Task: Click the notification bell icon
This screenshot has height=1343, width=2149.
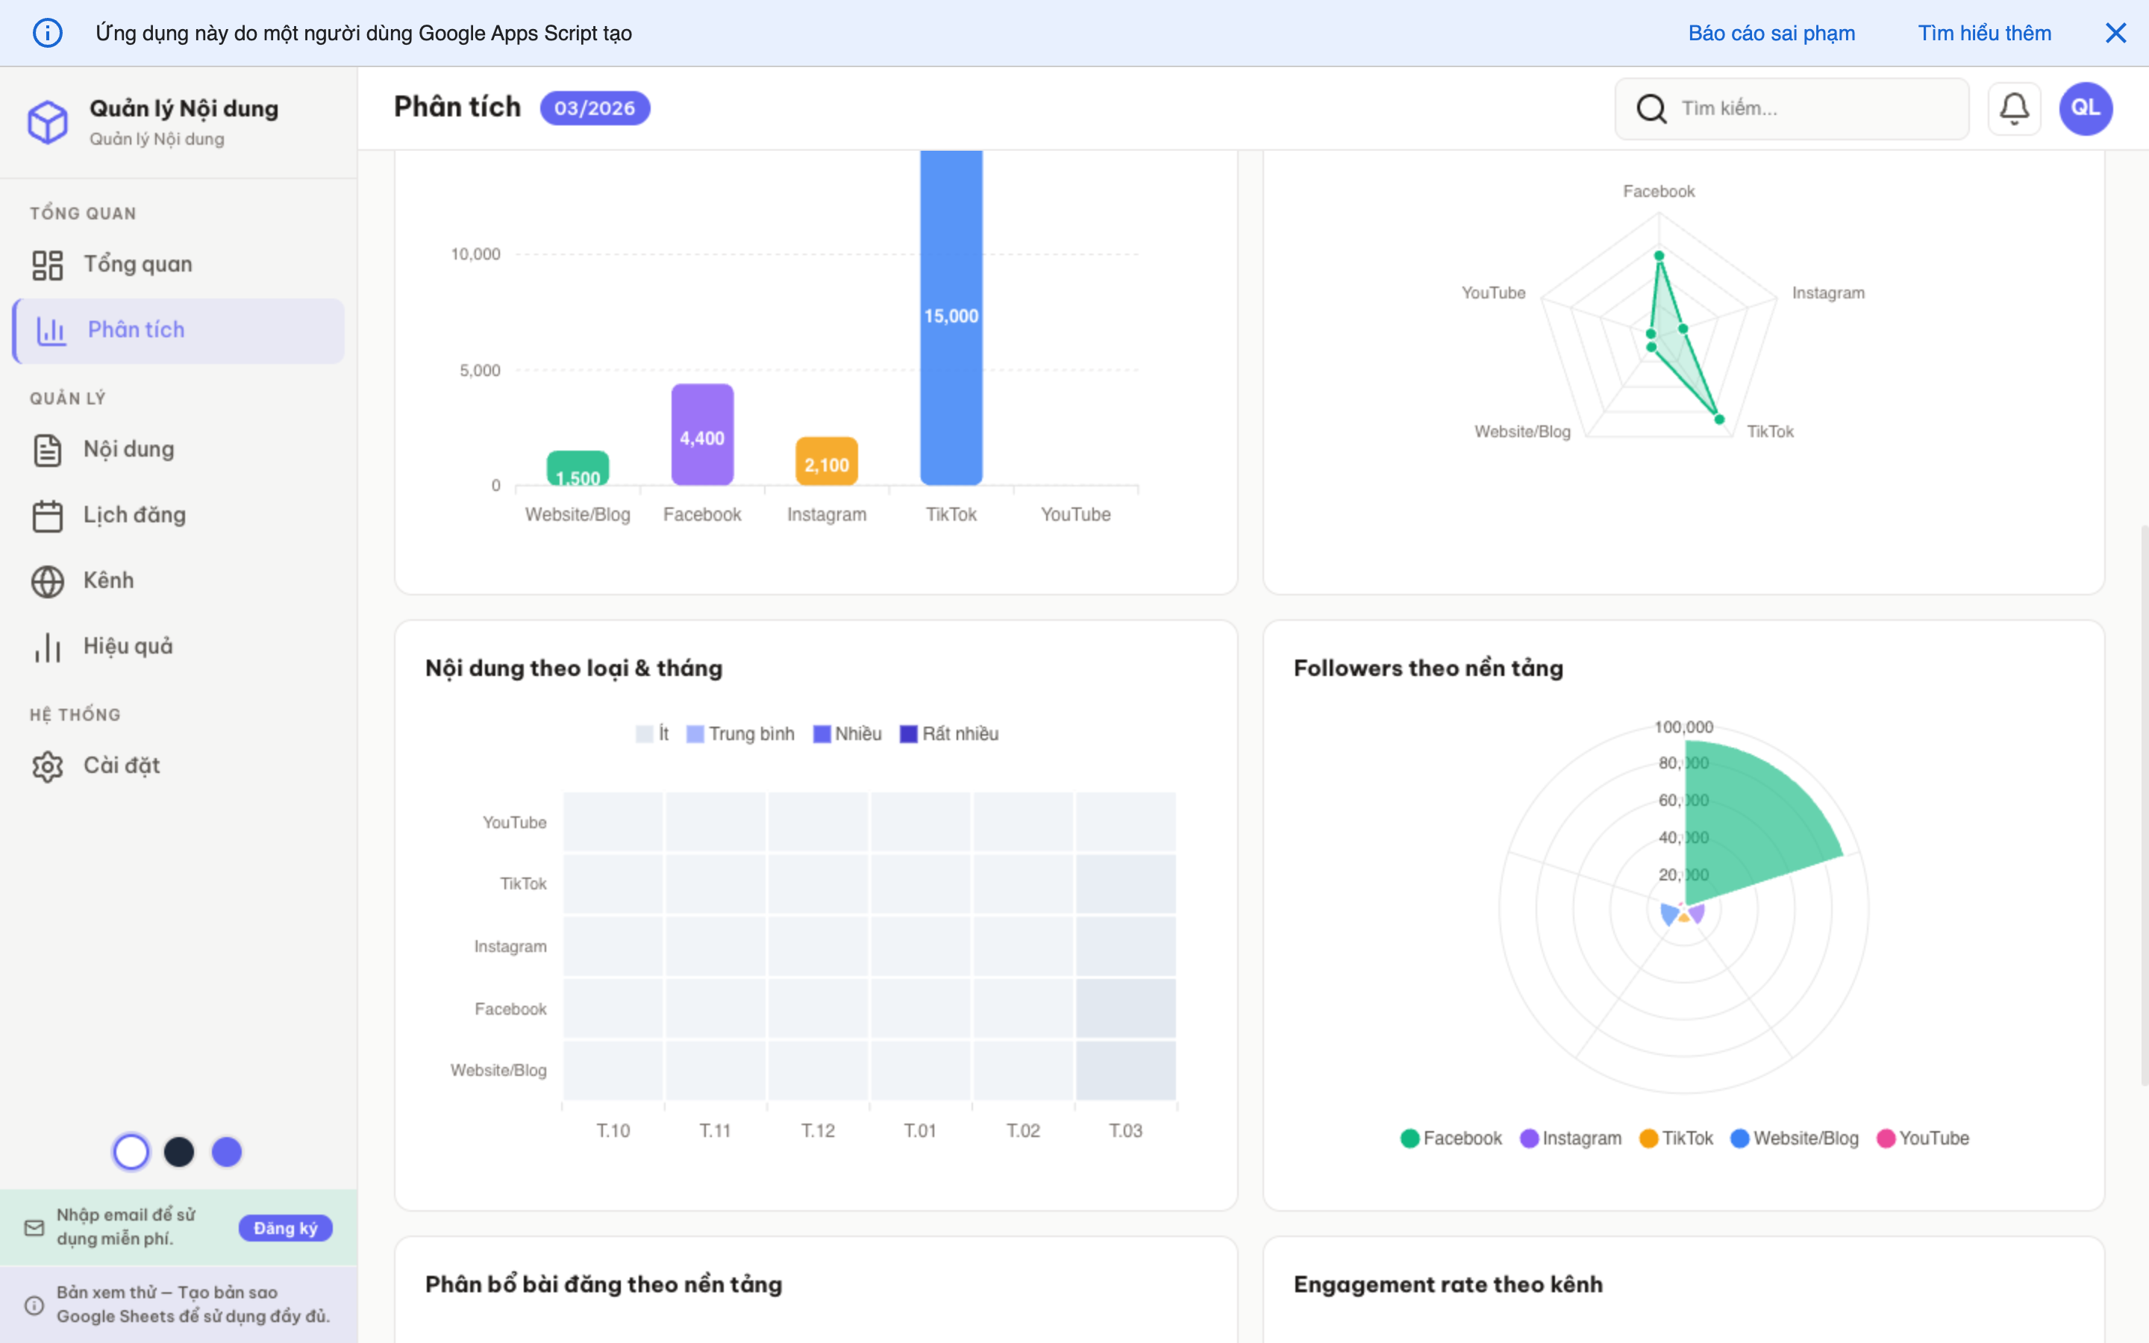Action: pyautogui.click(x=2013, y=108)
